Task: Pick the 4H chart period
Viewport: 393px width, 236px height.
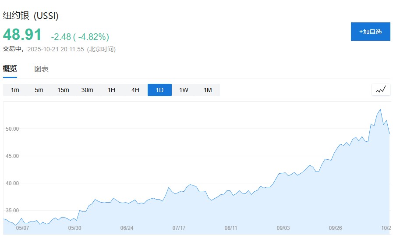Action: click(x=135, y=90)
